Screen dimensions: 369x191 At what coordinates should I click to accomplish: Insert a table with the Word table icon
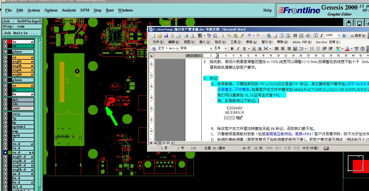(x=281, y=35)
